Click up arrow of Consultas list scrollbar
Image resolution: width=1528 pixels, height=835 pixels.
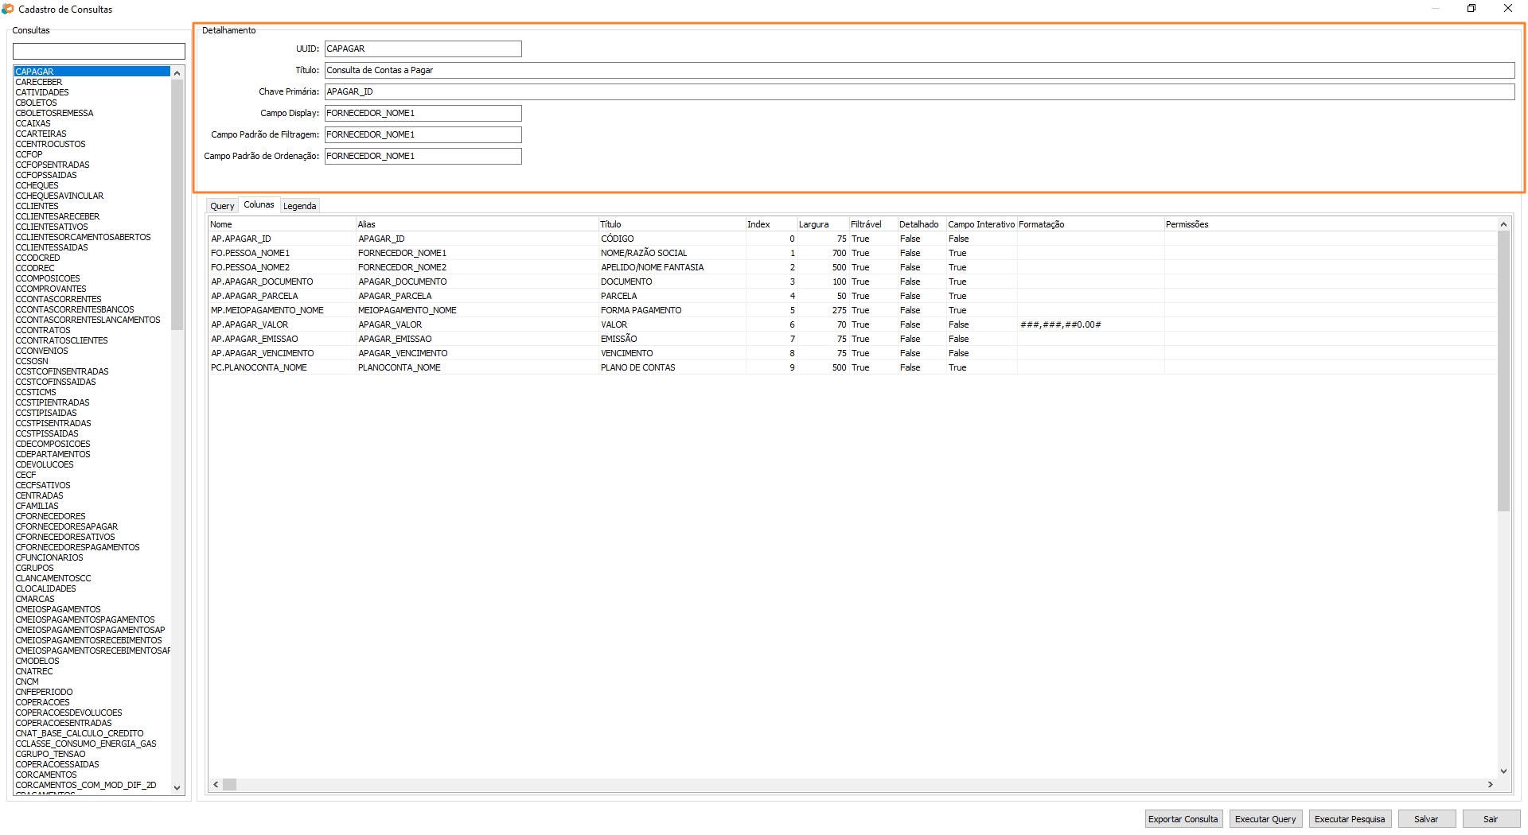(177, 73)
